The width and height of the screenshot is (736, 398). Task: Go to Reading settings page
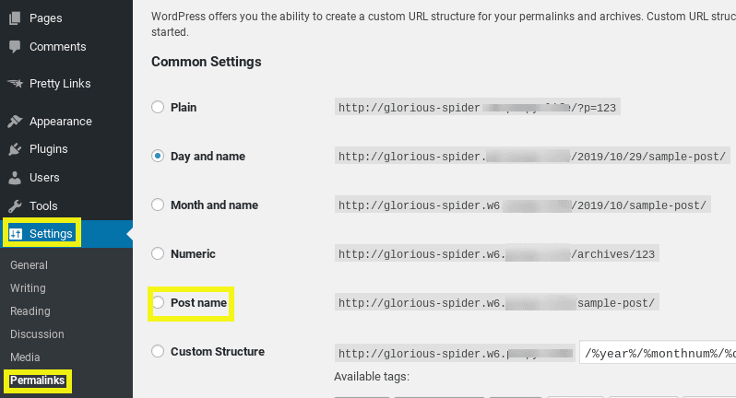tap(30, 310)
